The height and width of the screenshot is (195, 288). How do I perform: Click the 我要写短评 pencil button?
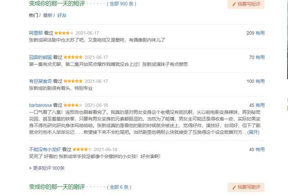(246, 4)
